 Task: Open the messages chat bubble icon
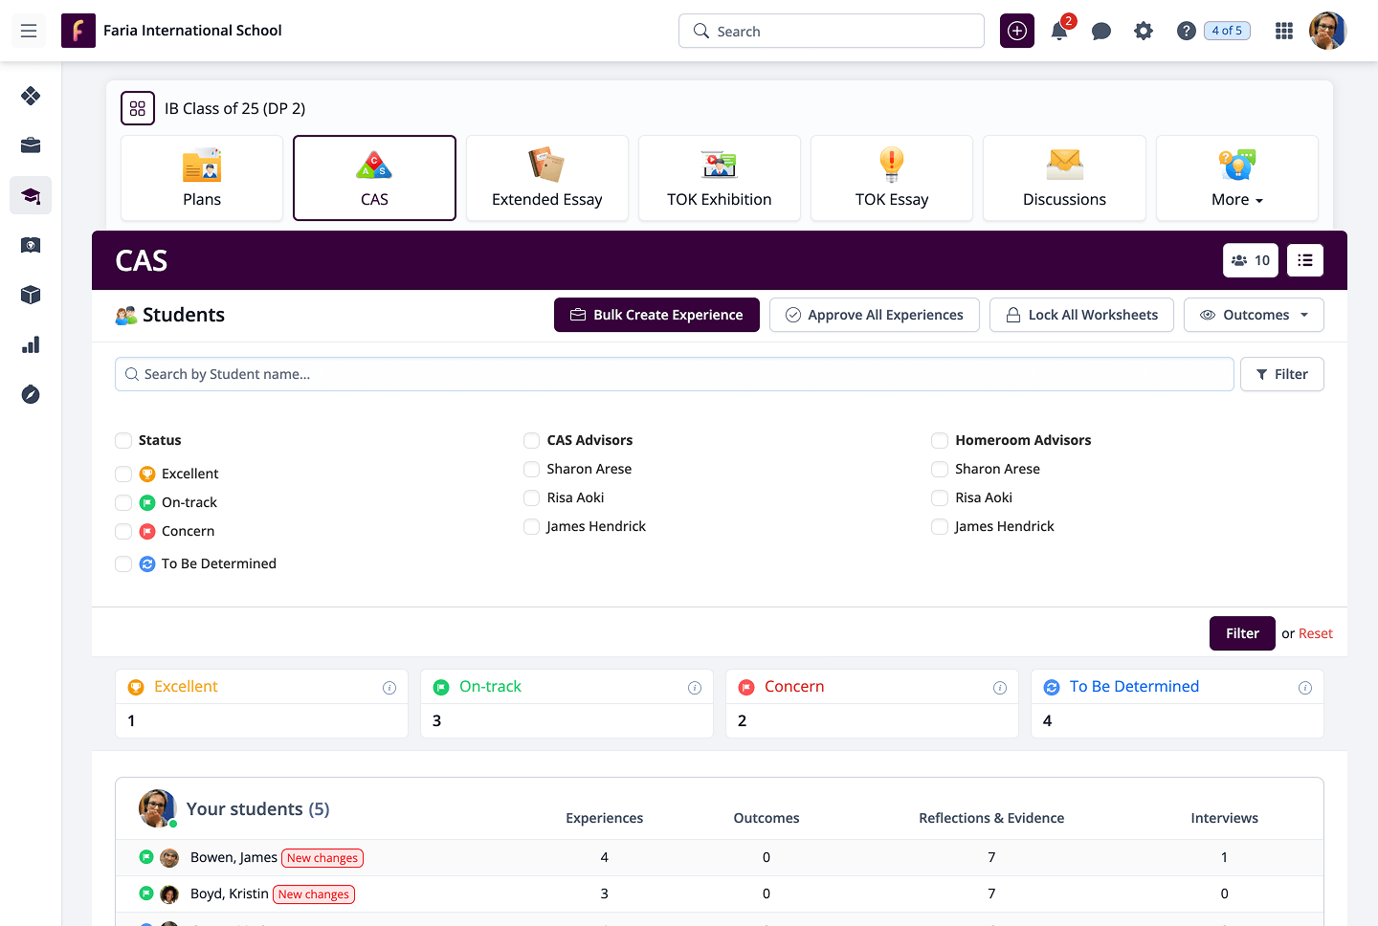(x=1101, y=32)
